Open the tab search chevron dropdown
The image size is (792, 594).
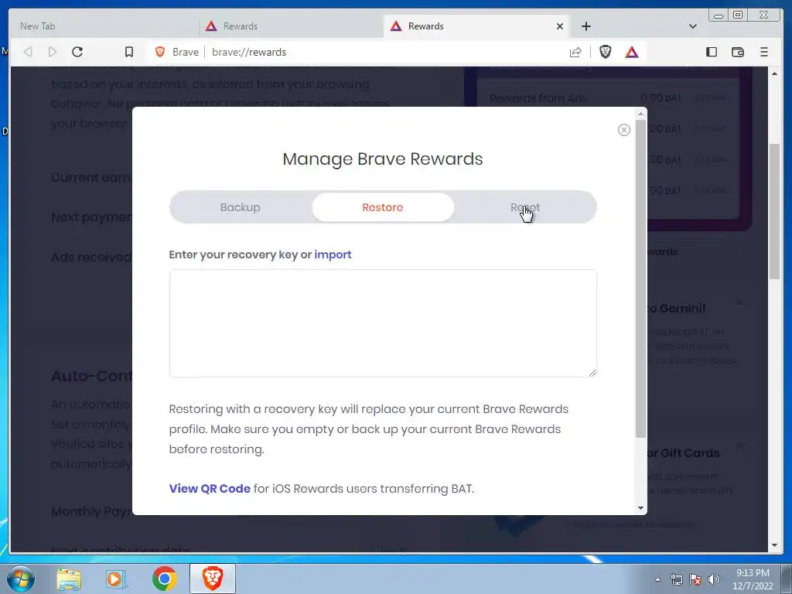tap(693, 26)
